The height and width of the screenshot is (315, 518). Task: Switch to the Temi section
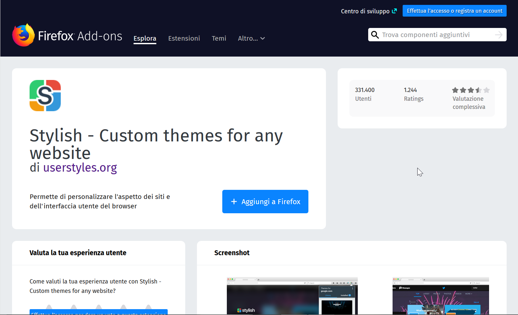click(x=219, y=38)
